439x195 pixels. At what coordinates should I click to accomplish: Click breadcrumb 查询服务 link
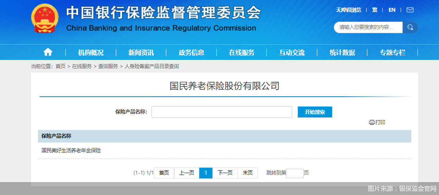point(108,67)
